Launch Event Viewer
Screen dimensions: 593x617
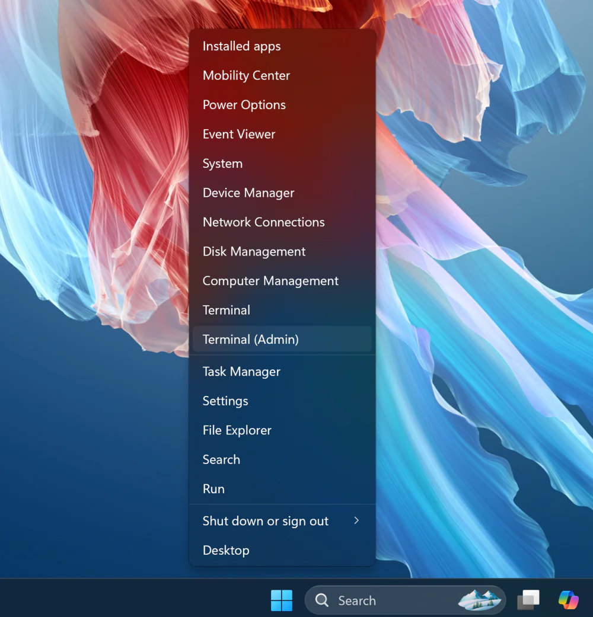(282, 134)
